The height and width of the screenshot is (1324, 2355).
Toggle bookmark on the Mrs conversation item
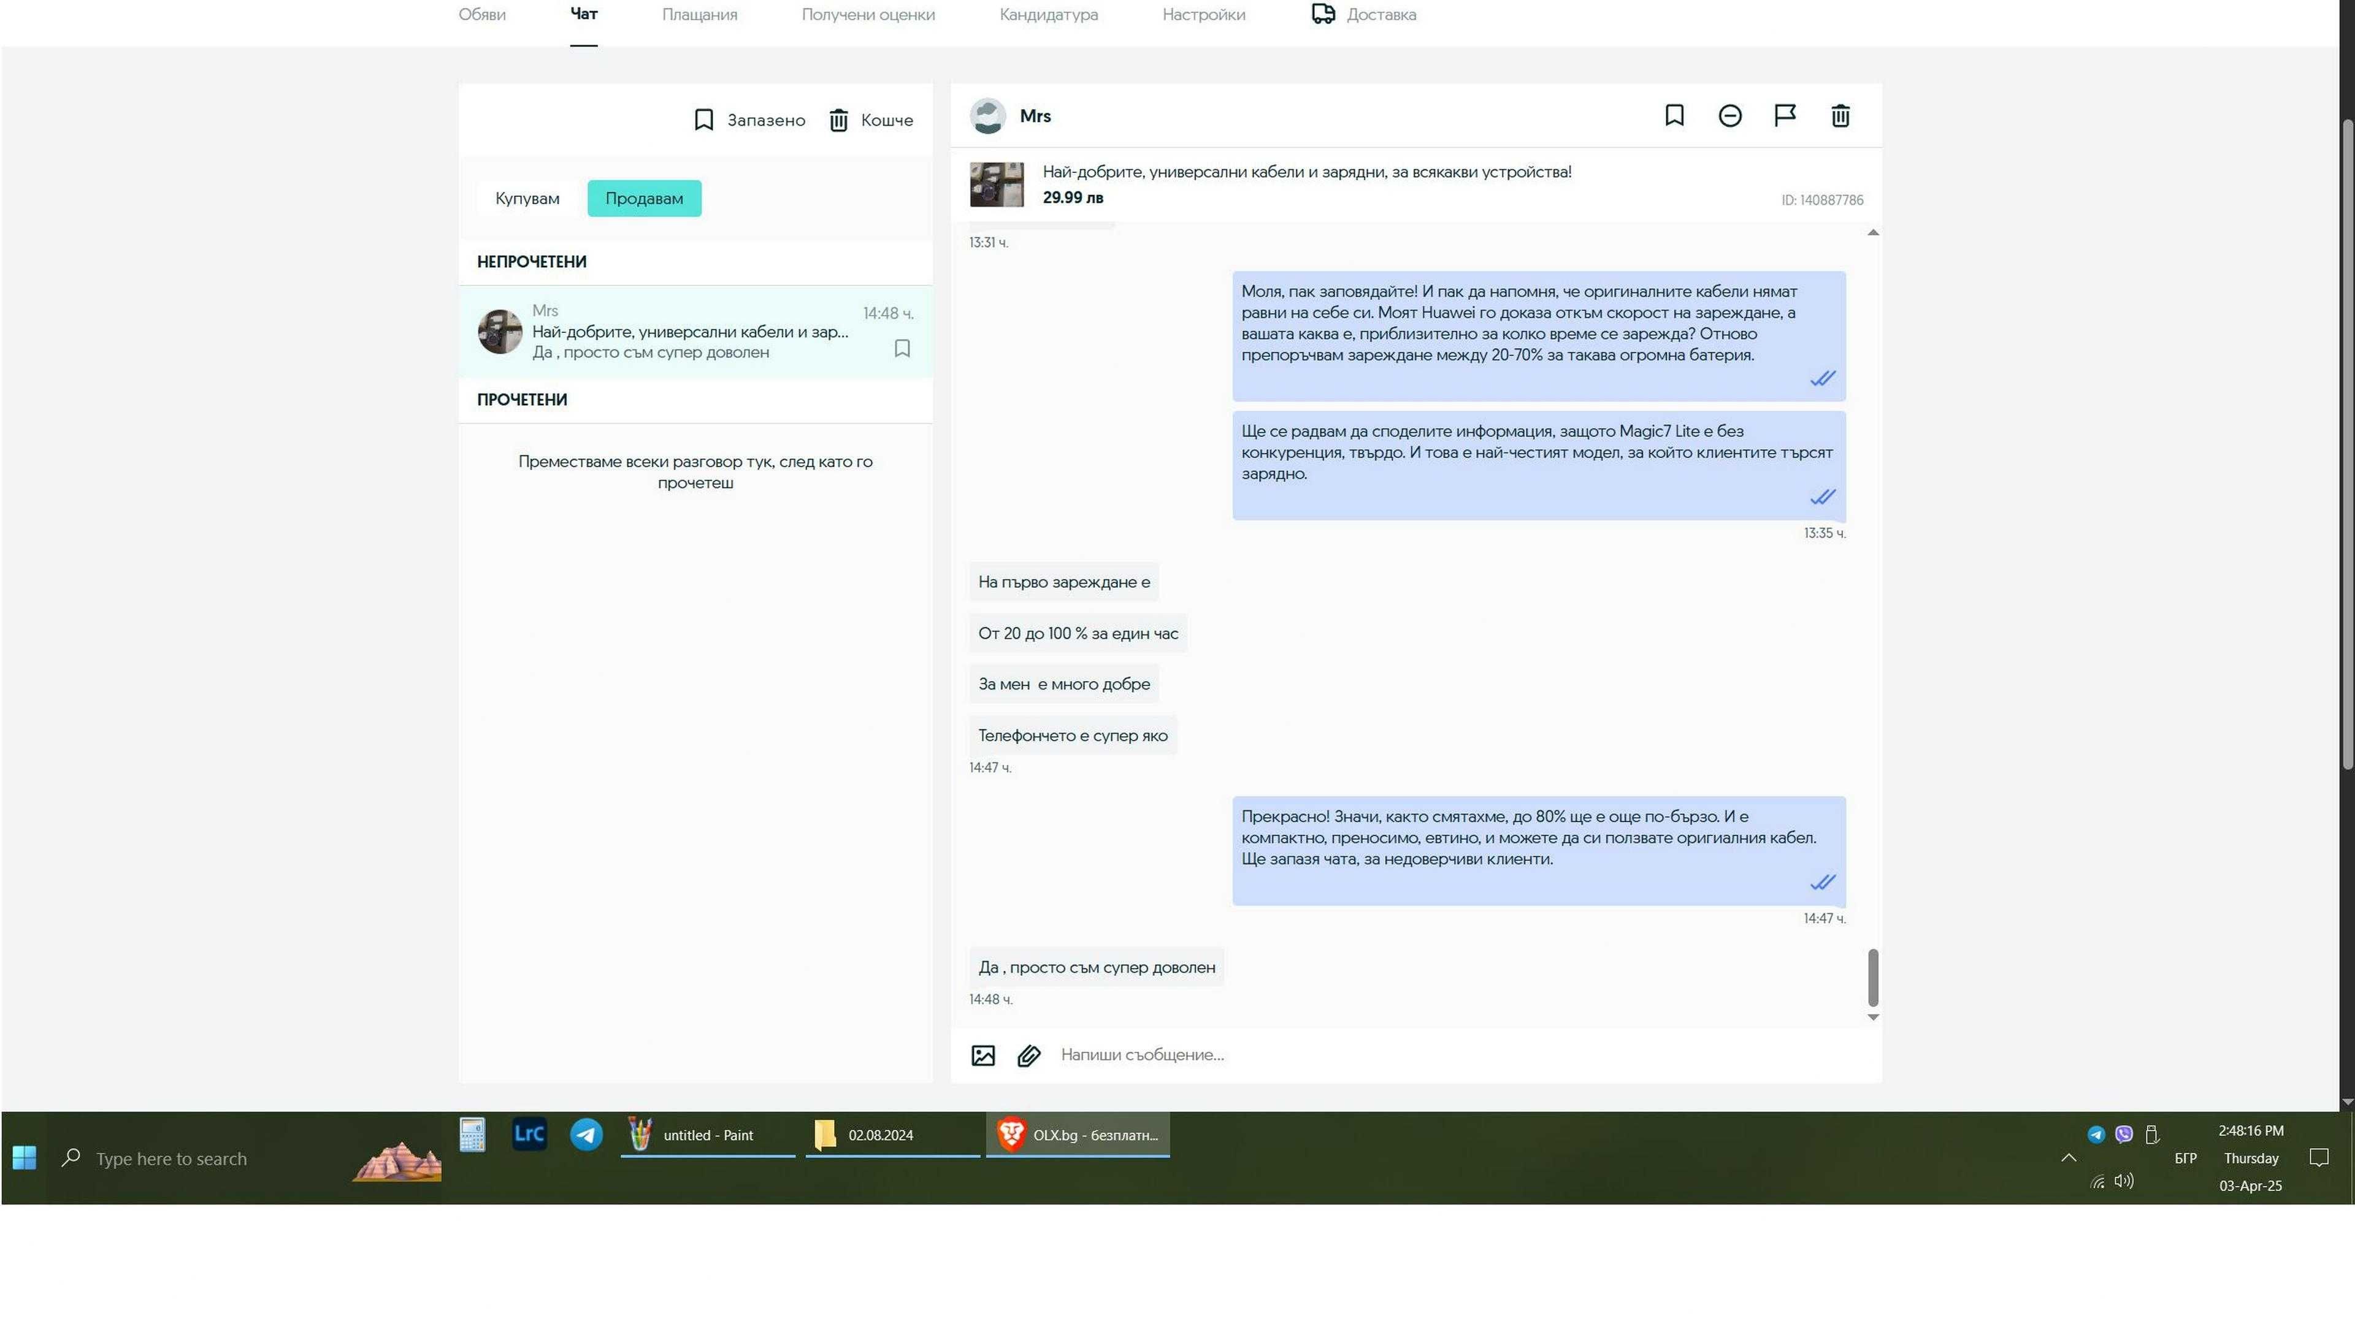(x=902, y=348)
